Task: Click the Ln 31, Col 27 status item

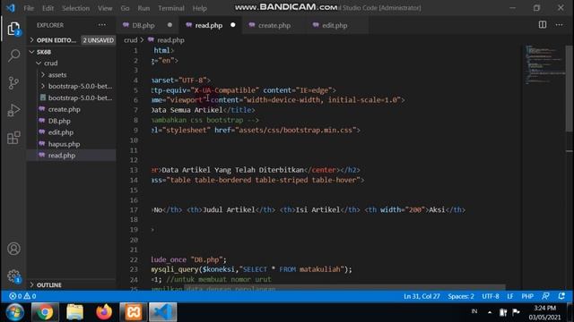Action: pyautogui.click(x=422, y=296)
